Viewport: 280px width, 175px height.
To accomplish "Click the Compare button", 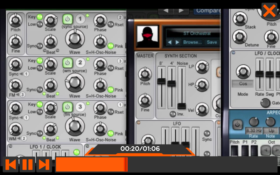I will (x=207, y=11).
